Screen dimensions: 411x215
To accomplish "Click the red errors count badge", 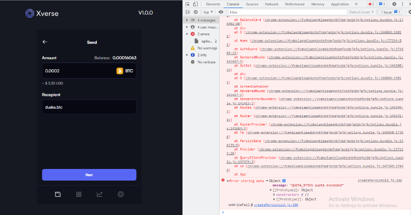I will tap(371, 4).
